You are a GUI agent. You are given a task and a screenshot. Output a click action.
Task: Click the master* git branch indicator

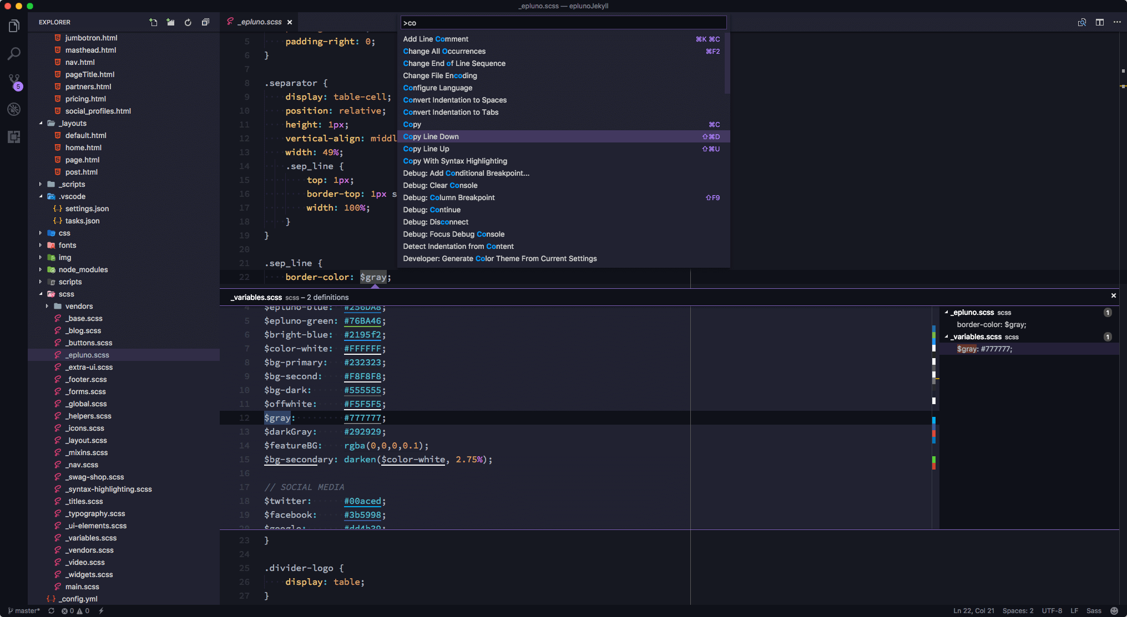click(23, 611)
